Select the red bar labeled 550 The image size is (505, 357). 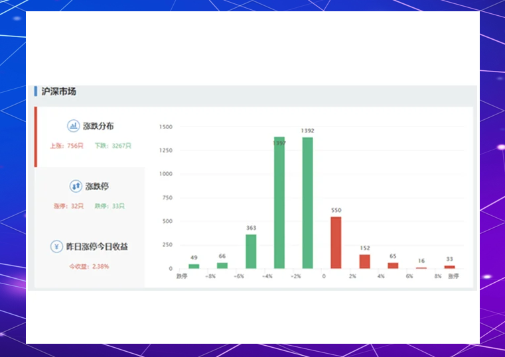click(336, 242)
